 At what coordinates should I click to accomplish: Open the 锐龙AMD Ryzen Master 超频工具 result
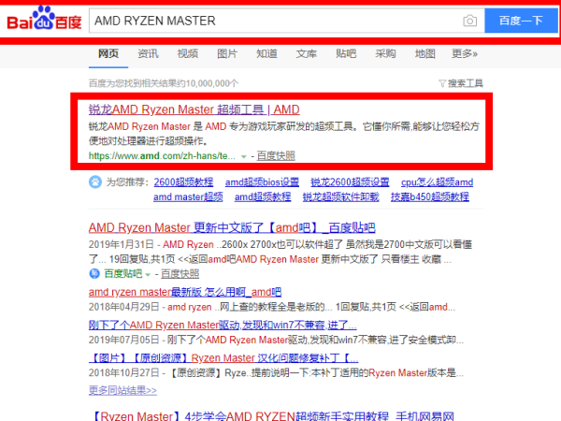click(x=194, y=109)
